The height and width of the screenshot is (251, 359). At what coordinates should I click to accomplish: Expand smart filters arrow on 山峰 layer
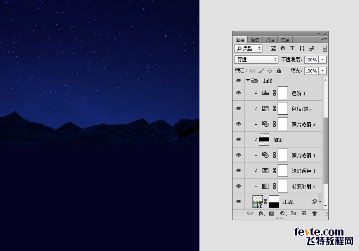click(x=320, y=202)
